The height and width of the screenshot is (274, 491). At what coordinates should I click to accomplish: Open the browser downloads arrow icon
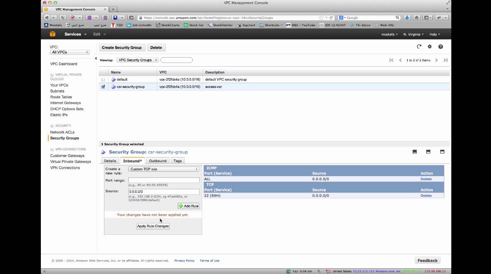(x=407, y=18)
